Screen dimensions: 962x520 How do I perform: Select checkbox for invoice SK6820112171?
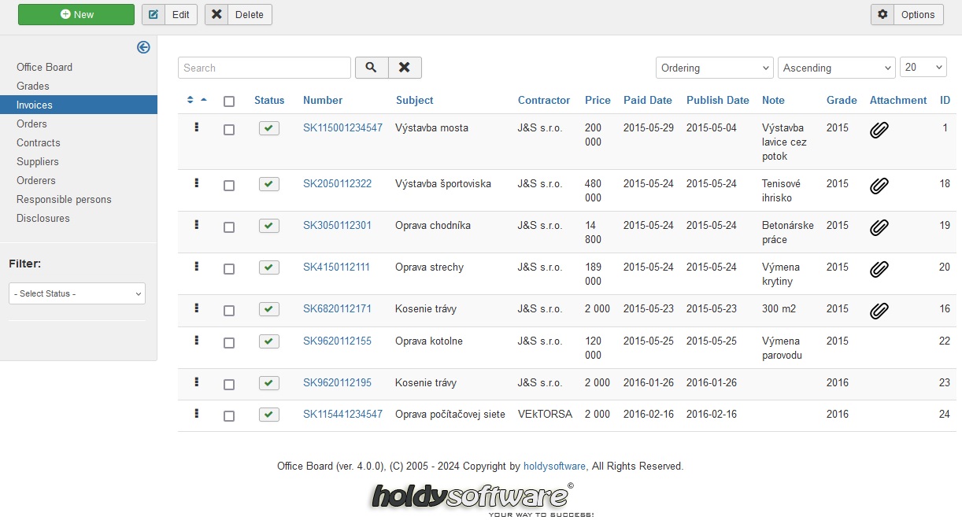pyautogui.click(x=229, y=311)
